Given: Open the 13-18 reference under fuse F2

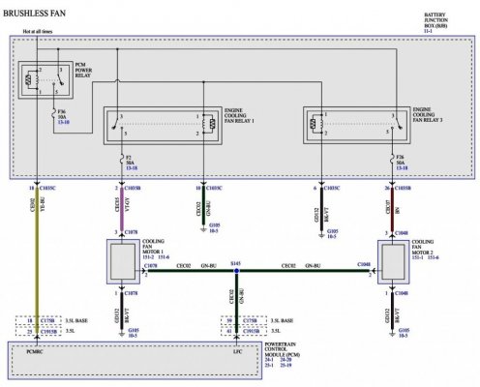Looking at the screenshot, I should click(x=132, y=168).
